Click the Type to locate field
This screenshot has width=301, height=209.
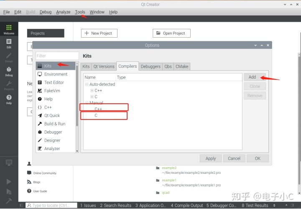(51, 205)
